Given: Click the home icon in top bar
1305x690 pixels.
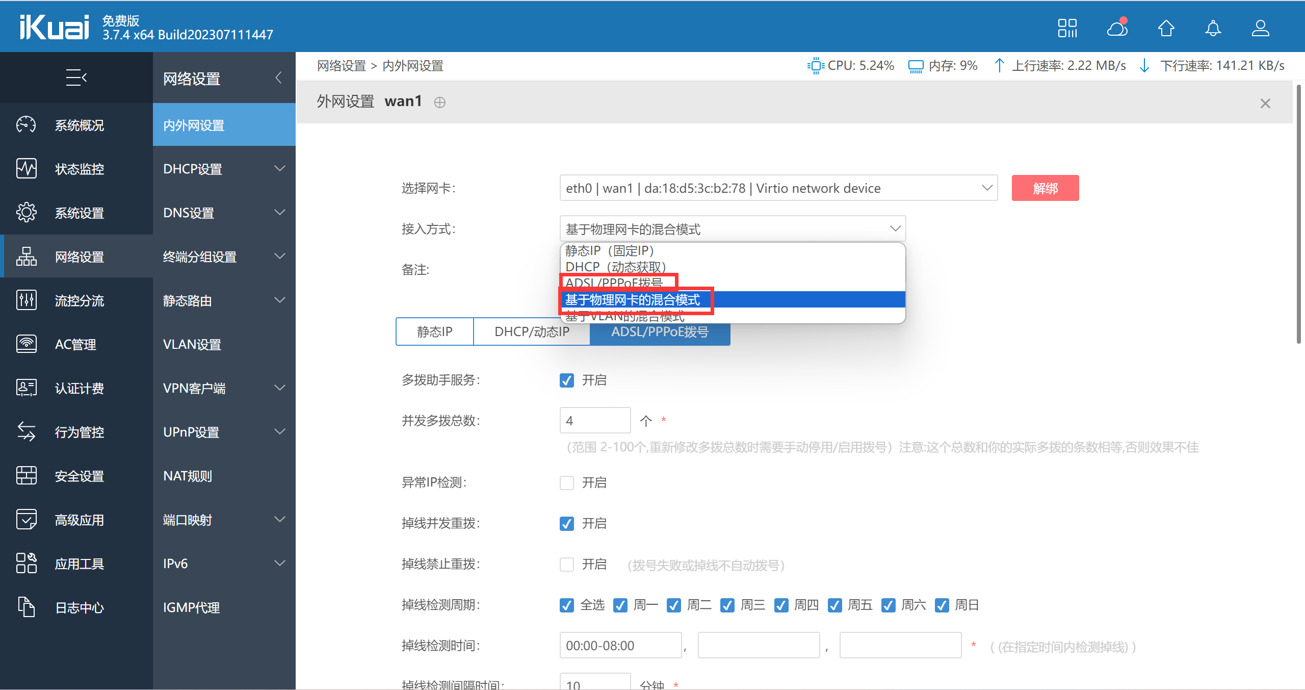Looking at the screenshot, I should (1166, 28).
